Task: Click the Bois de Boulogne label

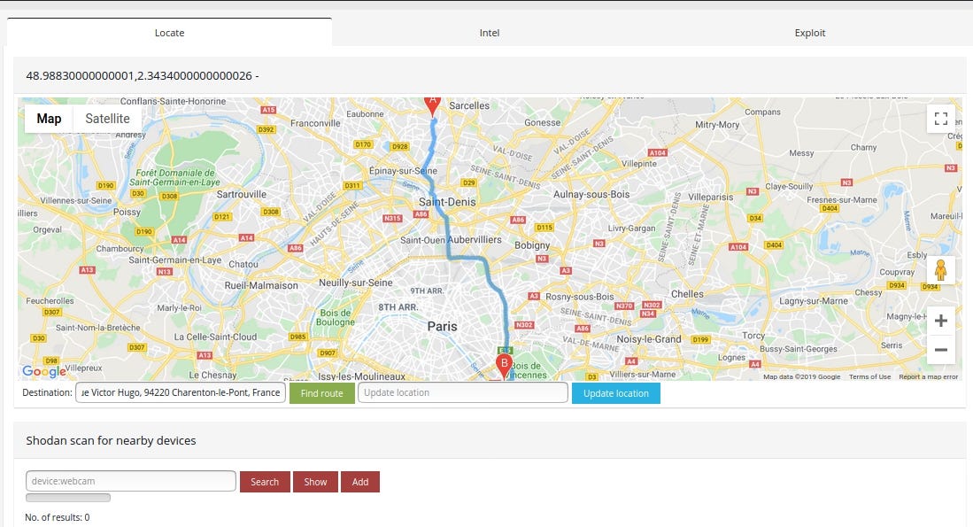Action: click(x=335, y=317)
